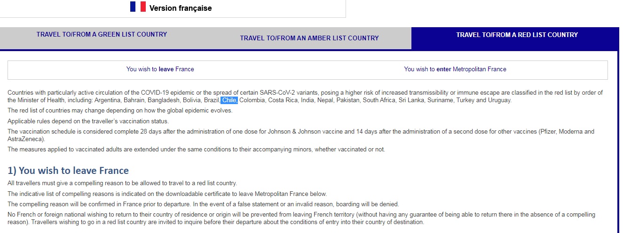The image size is (623, 233).
Task: Click the word Colombia after Chile
Action: (x=252, y=100)
